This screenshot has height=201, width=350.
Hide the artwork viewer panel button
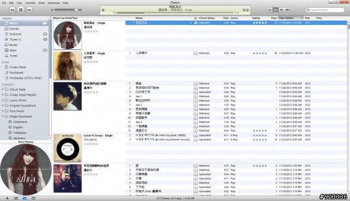(x=33, y=198)
